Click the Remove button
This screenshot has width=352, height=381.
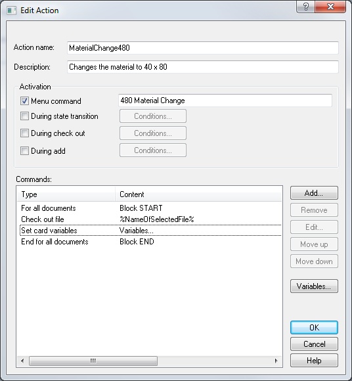(x=314, y=210)
